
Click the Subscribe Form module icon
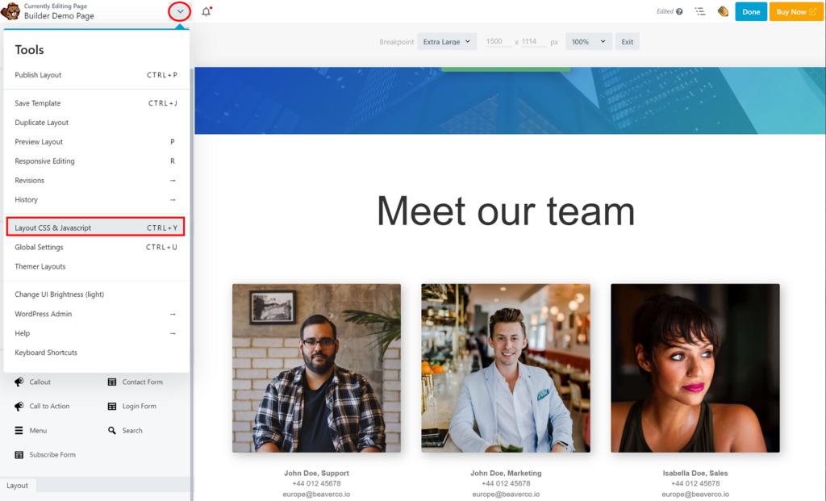click(x=19, y=455)
